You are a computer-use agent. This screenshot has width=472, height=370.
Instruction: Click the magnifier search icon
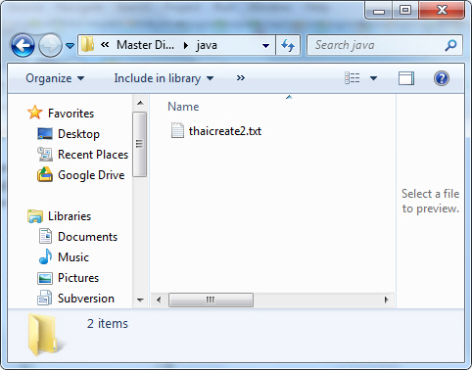[x=450, y=45]
